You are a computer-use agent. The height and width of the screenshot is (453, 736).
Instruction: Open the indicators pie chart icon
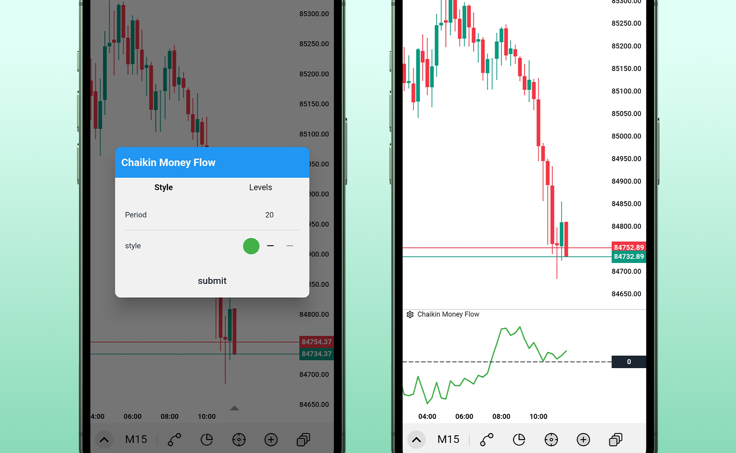207,440
